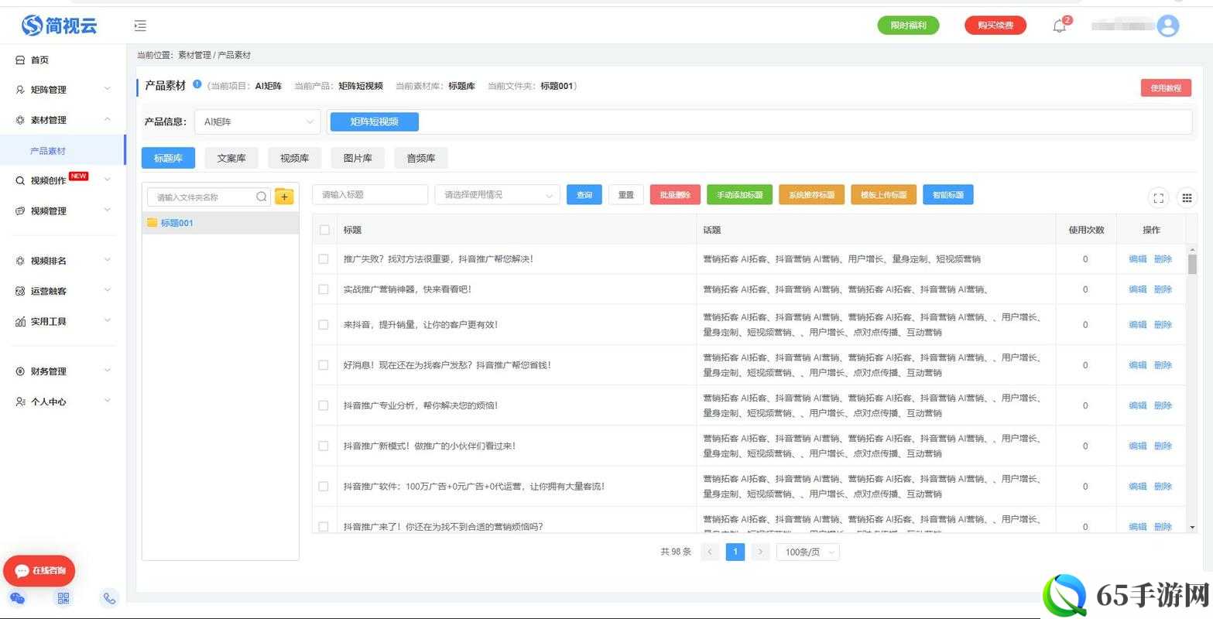Check the row 抖音推广新模式
This screenshot has width=1213, height=619.
pyautogui.click(x=324, y=446)
